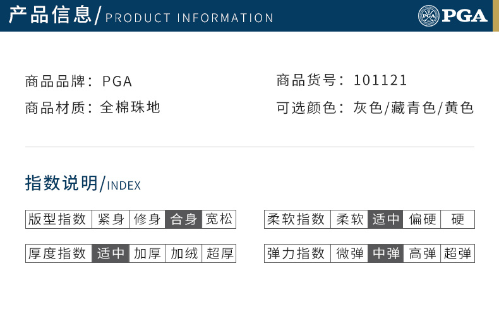Select highlighted 适中 in softness row
Viewport: 499px width, 316px height.
[386, 219]
